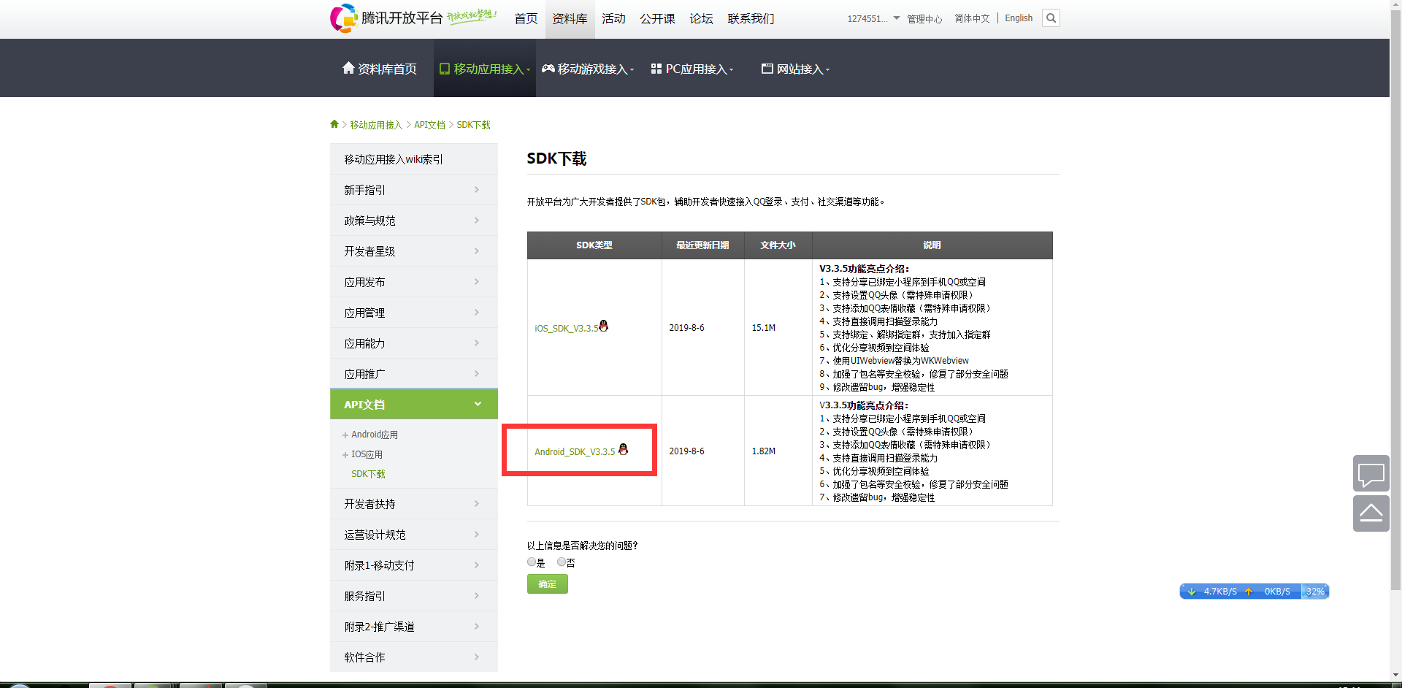Go to 首页 in top navigation
1402x688 pixels.
point(526,18)
